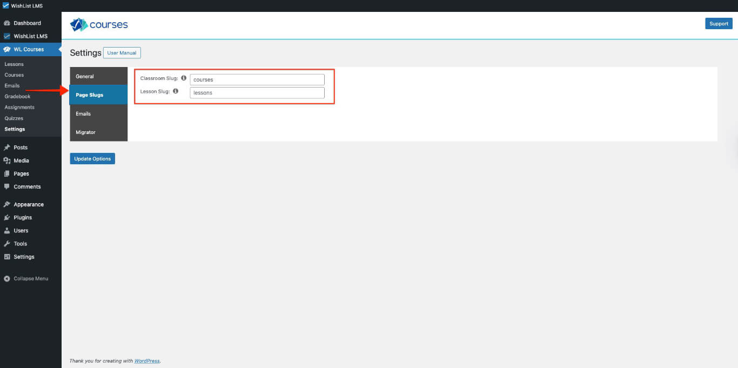Screen dimensions: 738x368
Task: Click the Update Options button
Action: pyautogui.click(x=92, y=158)
